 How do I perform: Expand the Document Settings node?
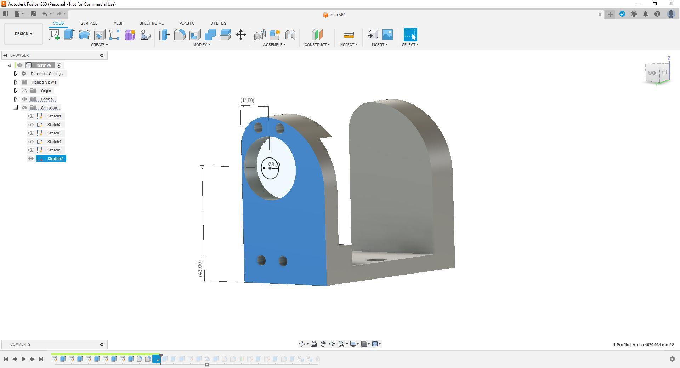[x=16, y=74]
